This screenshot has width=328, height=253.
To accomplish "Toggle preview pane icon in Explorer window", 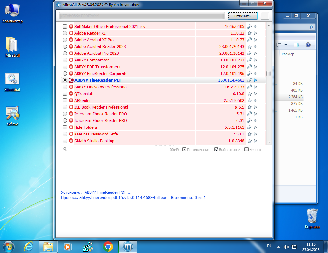I will point(296,45).
